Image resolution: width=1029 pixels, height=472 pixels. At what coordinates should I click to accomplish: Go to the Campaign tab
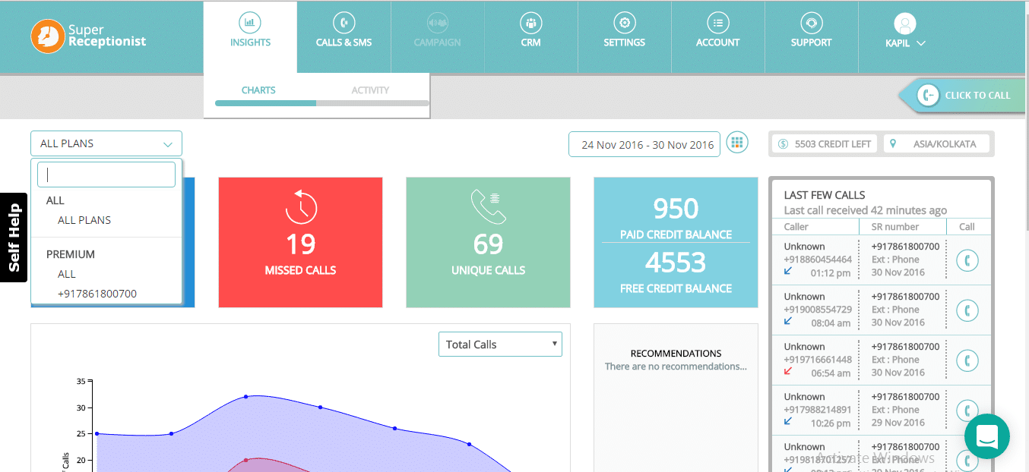(437, 36)
